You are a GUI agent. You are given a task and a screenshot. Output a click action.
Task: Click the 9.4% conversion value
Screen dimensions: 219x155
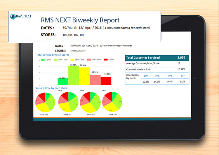click(170, 82)
